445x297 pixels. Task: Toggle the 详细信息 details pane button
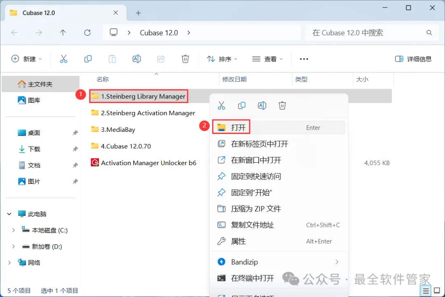point(413,59)
